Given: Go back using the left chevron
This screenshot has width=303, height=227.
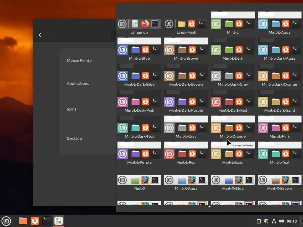Looking at the screenshot, I should coord(40,35).
